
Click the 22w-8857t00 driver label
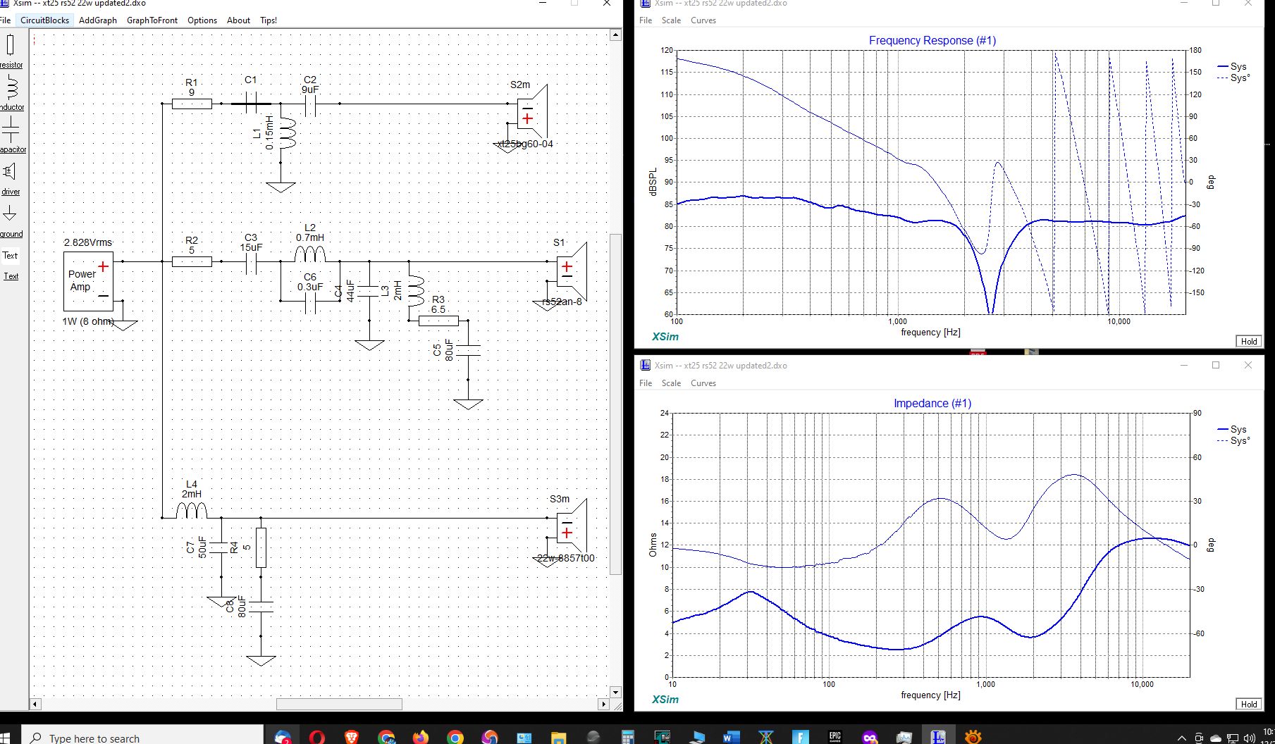(566, 558)
